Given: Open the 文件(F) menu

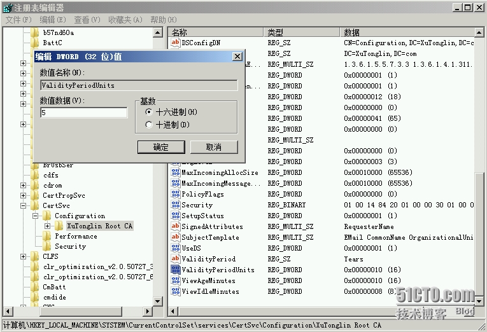Looking at the screenshot, I should (18, 20).
